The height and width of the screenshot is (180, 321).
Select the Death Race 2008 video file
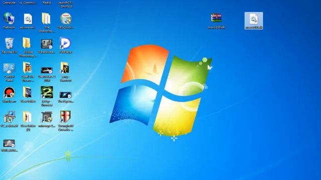[47, 74]
